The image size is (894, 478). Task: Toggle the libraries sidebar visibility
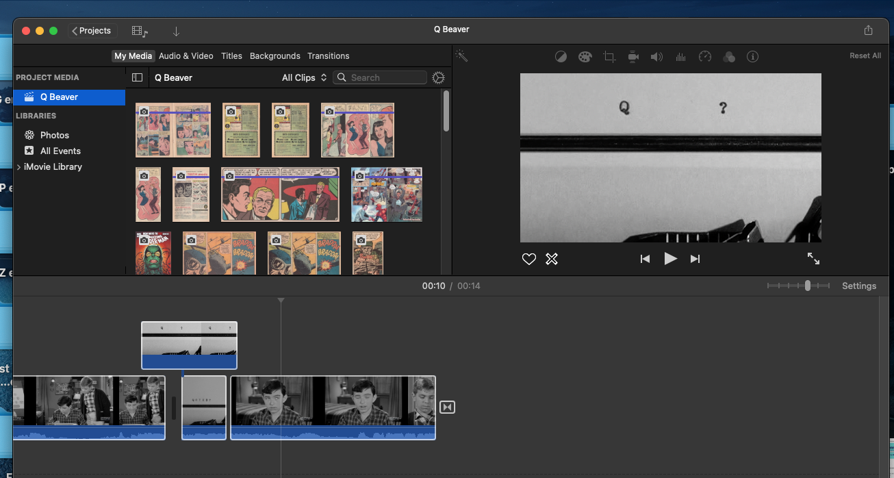click(x=137, y=78)
